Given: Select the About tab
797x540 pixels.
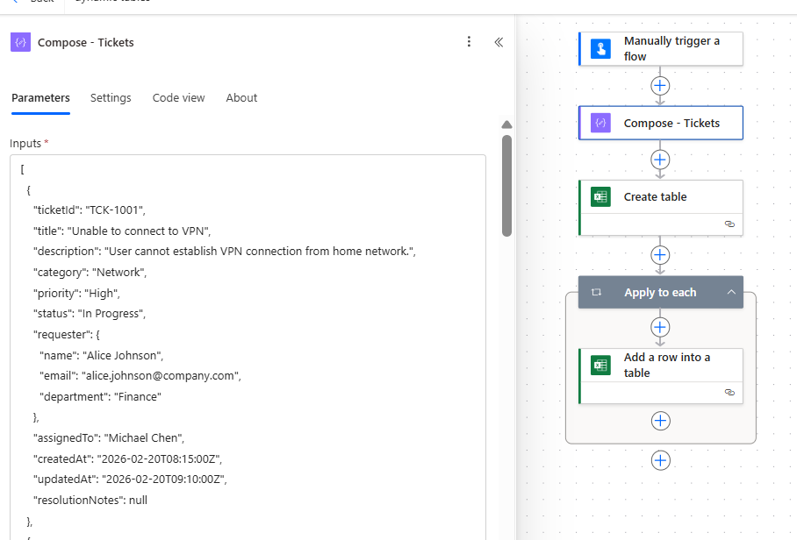Looking at the screenshot, I should click(241, 97).
